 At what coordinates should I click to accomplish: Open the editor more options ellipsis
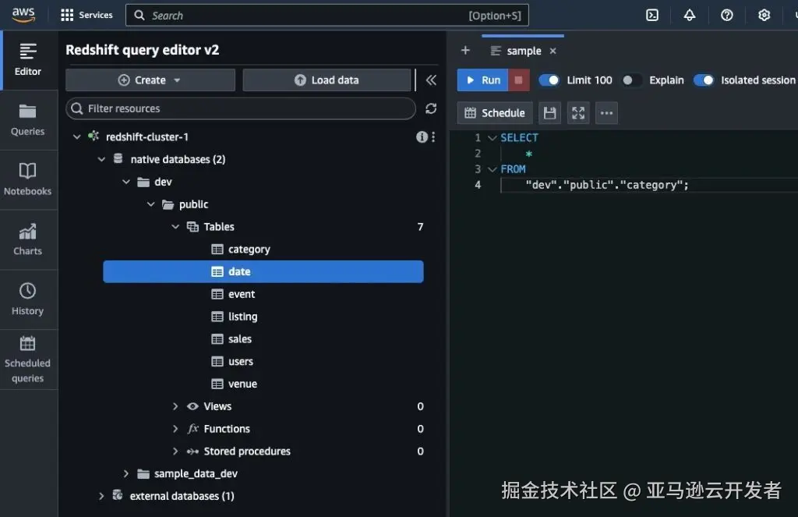click(x=606, y=113)
